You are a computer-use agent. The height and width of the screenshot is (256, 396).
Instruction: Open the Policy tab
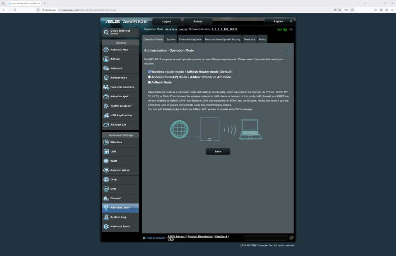262,39
